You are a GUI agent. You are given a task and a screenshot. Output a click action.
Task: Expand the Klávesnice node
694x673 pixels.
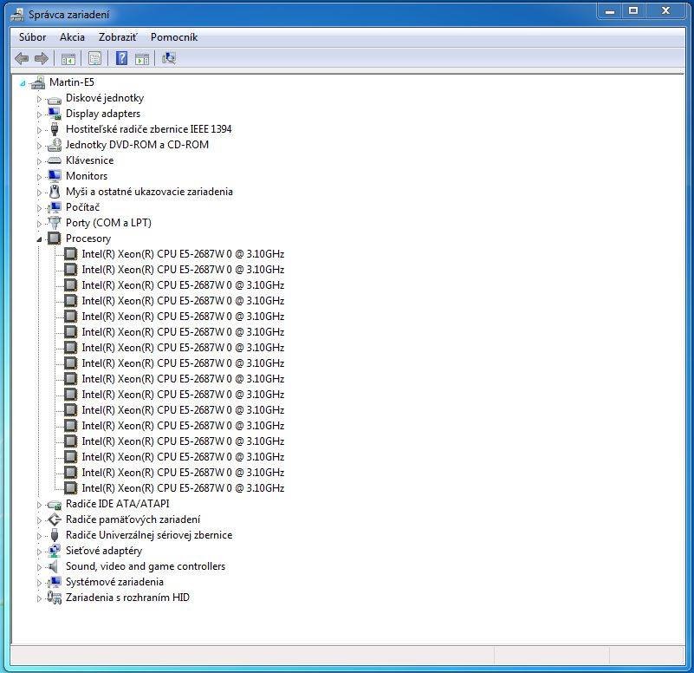[39, 161]
